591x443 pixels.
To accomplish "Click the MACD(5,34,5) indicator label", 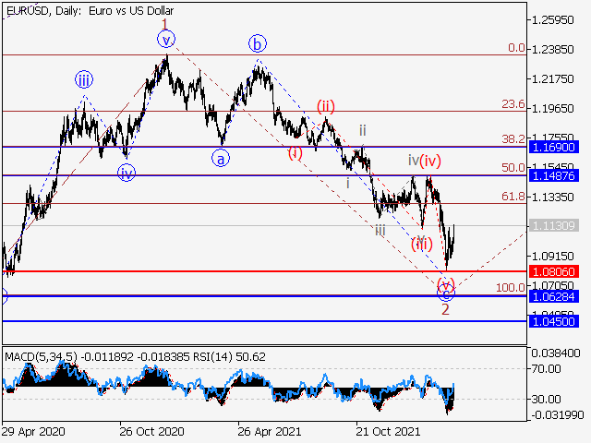I will pyautogui.click(x=41, y=356).
